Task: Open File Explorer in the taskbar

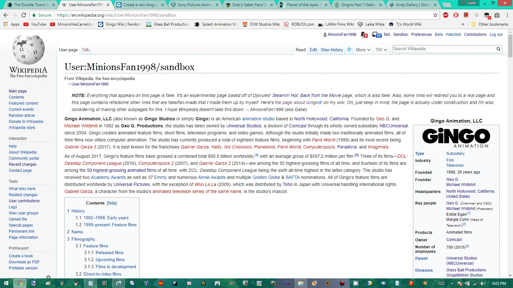Action: click(300, 283)
